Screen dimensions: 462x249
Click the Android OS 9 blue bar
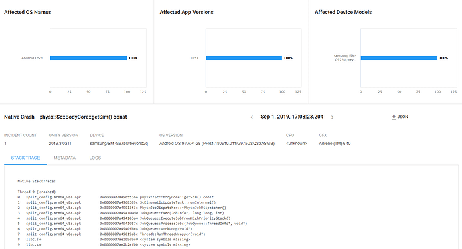pyautogui.click(x=88, y=58)
